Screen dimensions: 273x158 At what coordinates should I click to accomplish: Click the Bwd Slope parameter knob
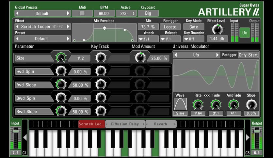click(61, 111)
